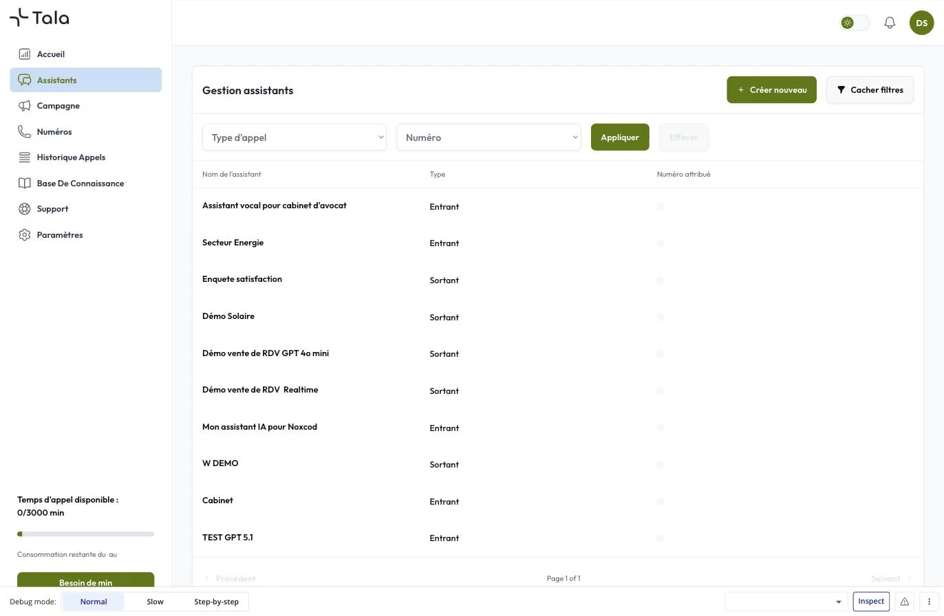Open Assistant vocal pour cabinet d'avocat
The height and width of the screenshot is (616, 944).
(x=275, y=206)
